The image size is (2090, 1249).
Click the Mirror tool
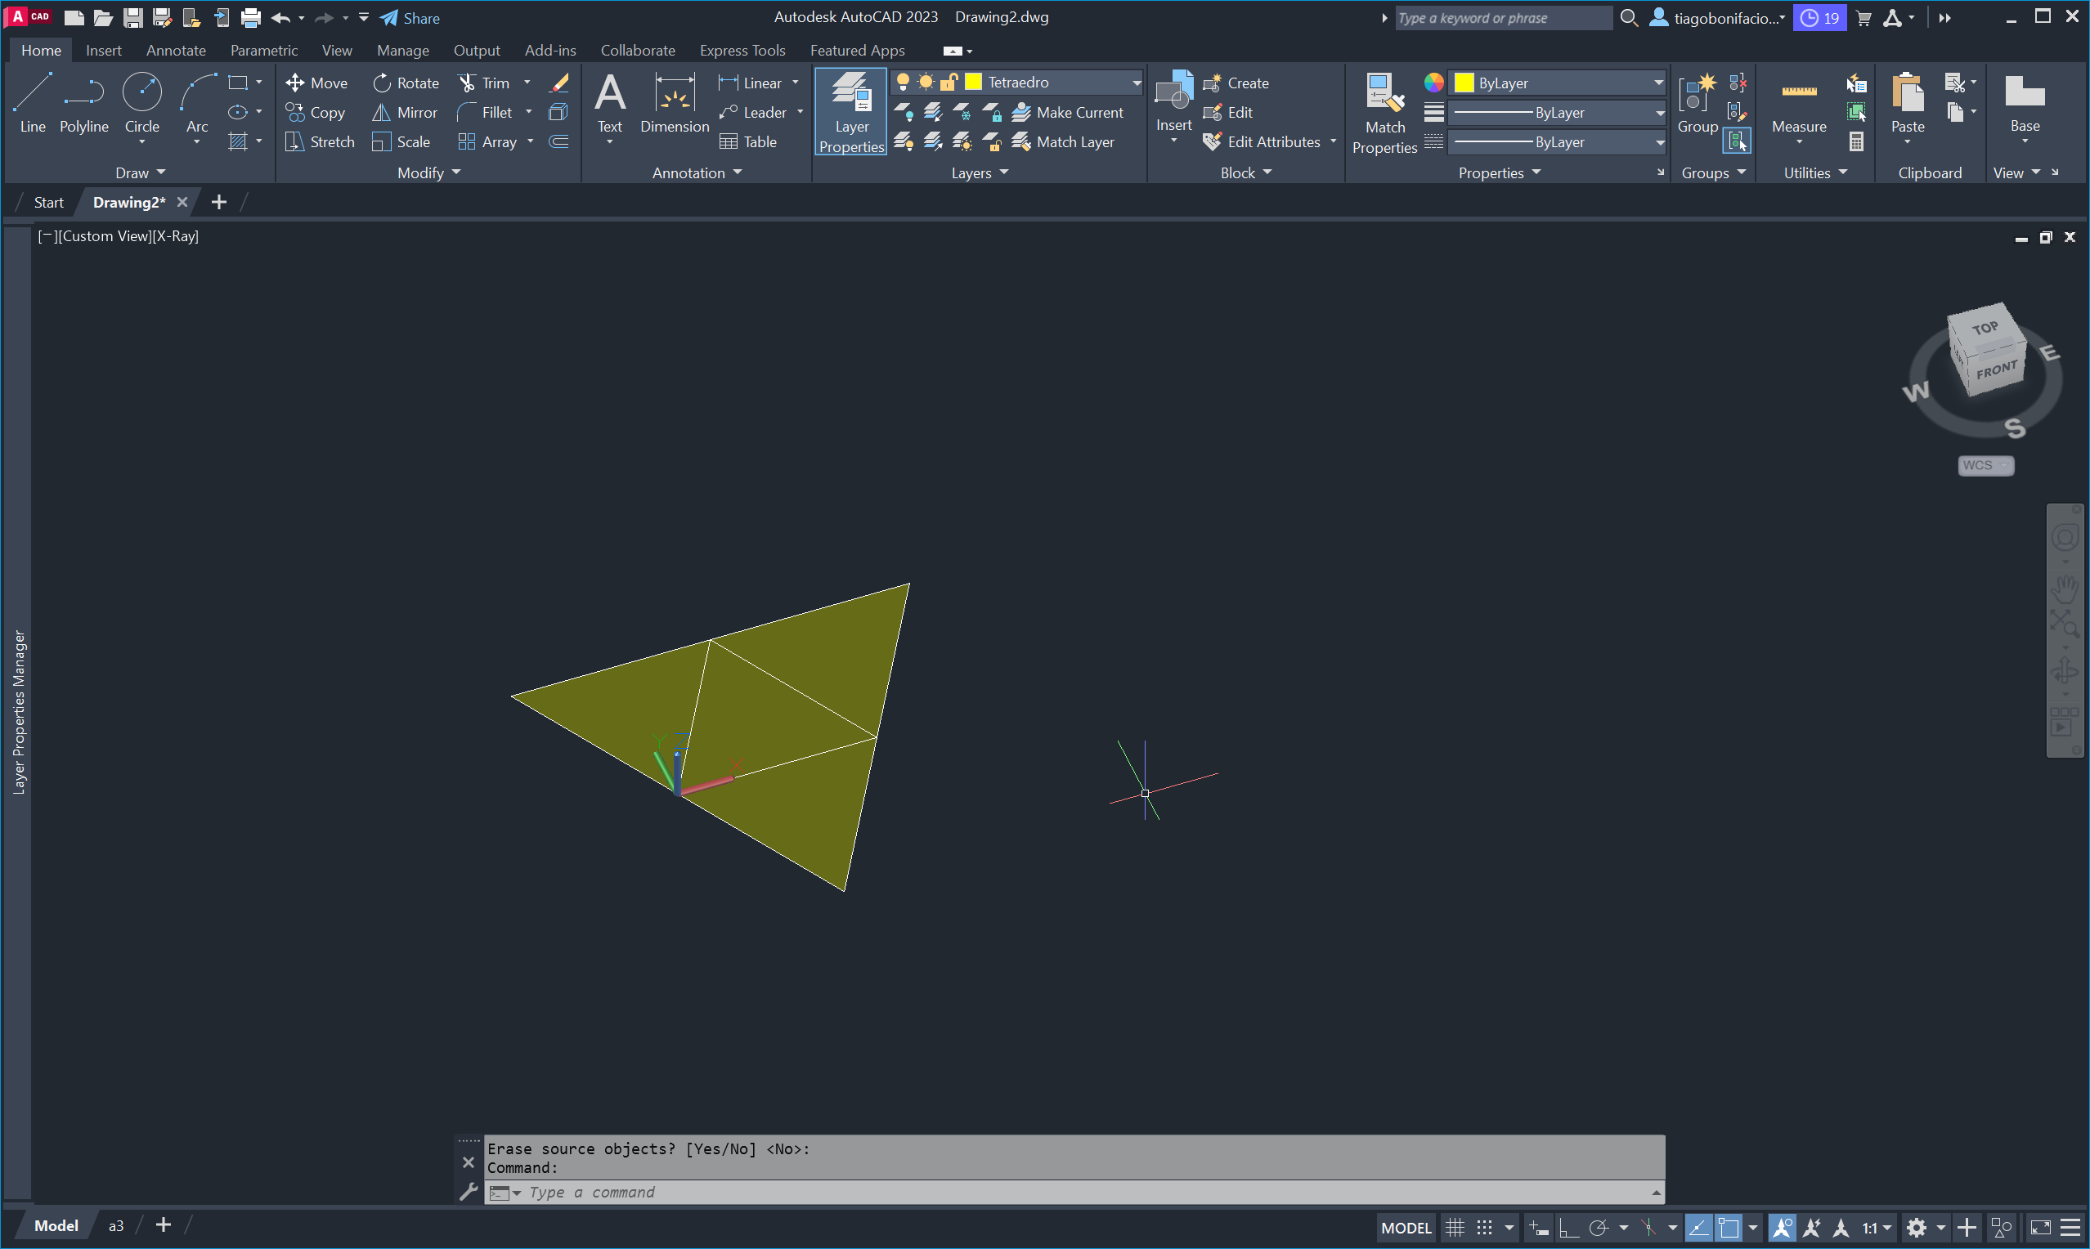point(405,112)
